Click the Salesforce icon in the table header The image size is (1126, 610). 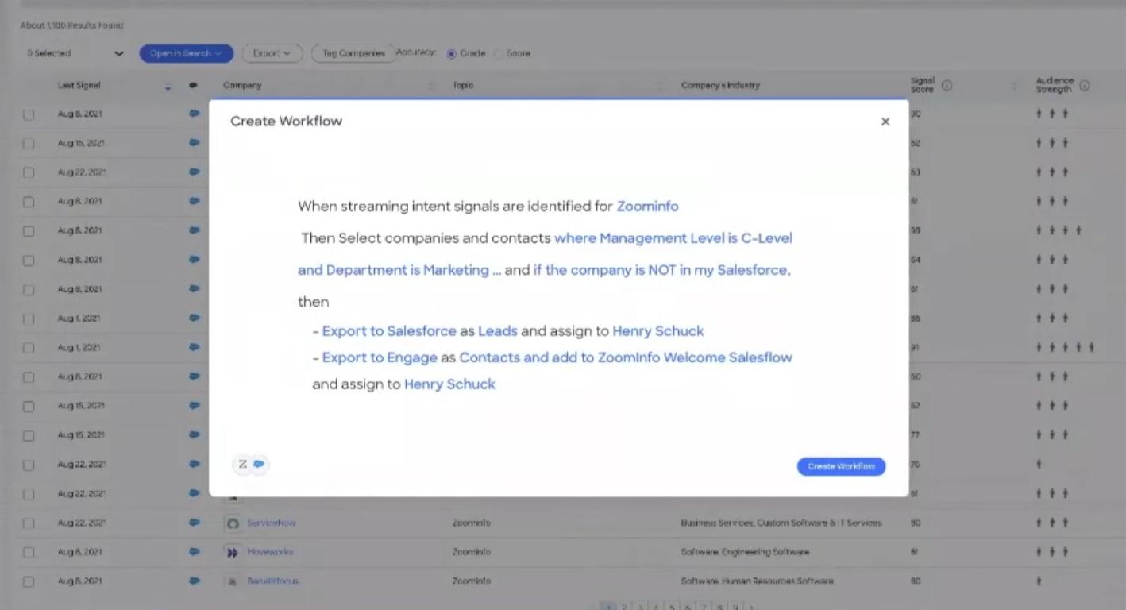pyautogui.click(x=193, y=85)
